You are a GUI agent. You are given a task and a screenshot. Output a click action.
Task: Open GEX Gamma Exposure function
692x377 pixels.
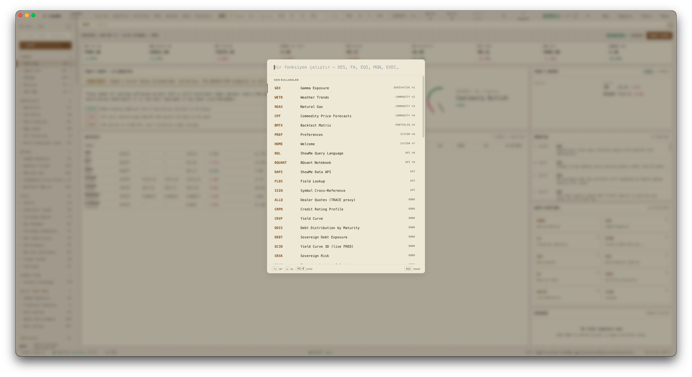pyautogui.click(x=345, y=88)
